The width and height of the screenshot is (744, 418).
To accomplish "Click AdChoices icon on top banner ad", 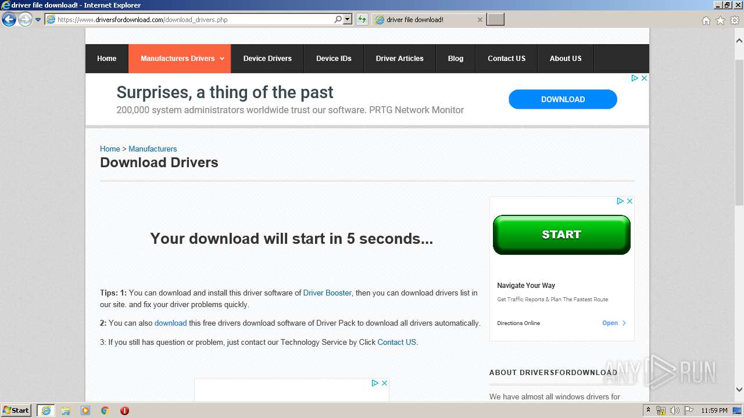I will pos(635,78).
